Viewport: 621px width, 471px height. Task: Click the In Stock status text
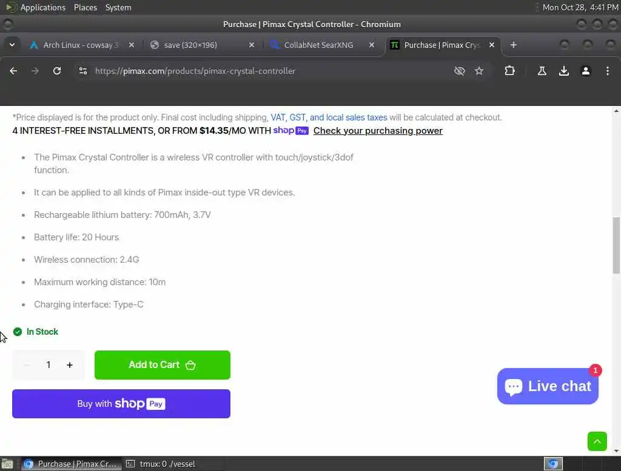tap(42, 332)
